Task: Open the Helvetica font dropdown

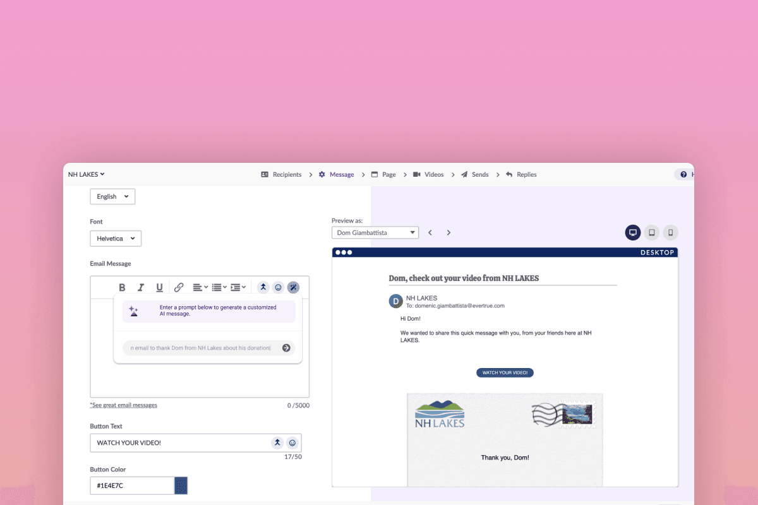Action: click(x=116, y=239)
